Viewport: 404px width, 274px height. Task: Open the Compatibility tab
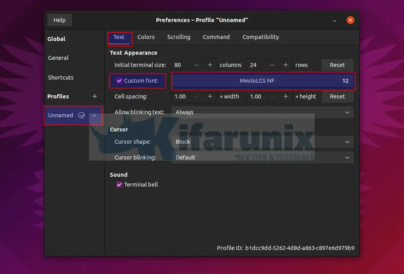pos(260,37)
